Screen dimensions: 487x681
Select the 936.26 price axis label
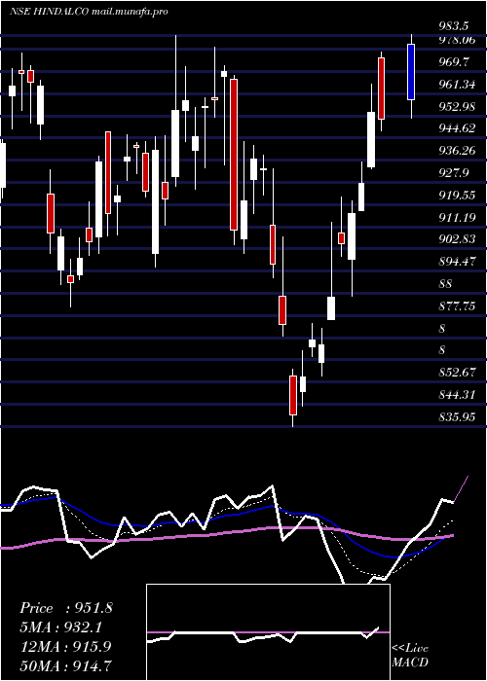pyautogui.click(x=457, y=151)
